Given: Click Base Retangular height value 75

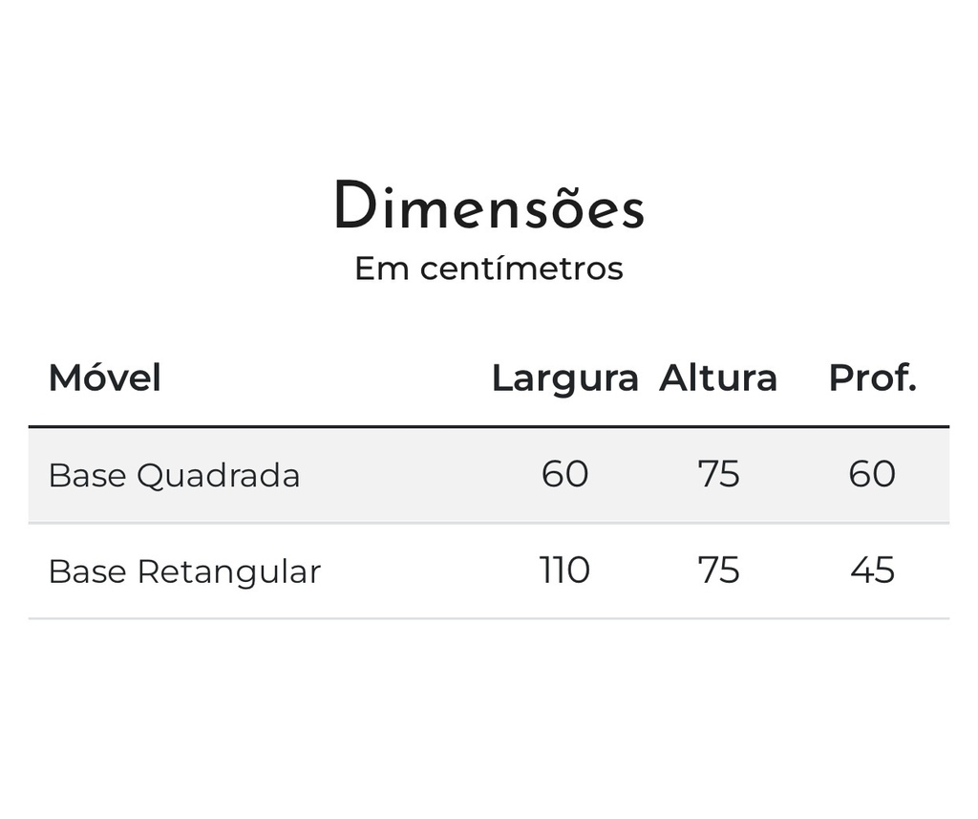Looking at the screenshot, I should click(718, 570).
